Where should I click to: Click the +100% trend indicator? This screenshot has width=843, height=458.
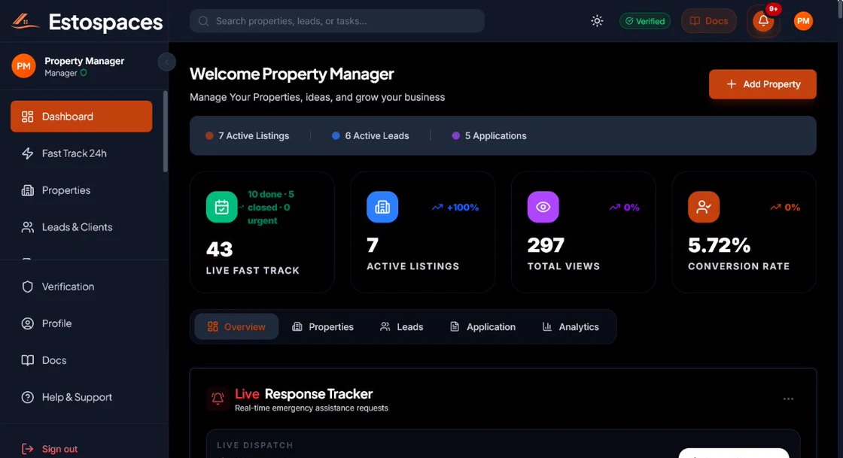(x=455, y=208)
